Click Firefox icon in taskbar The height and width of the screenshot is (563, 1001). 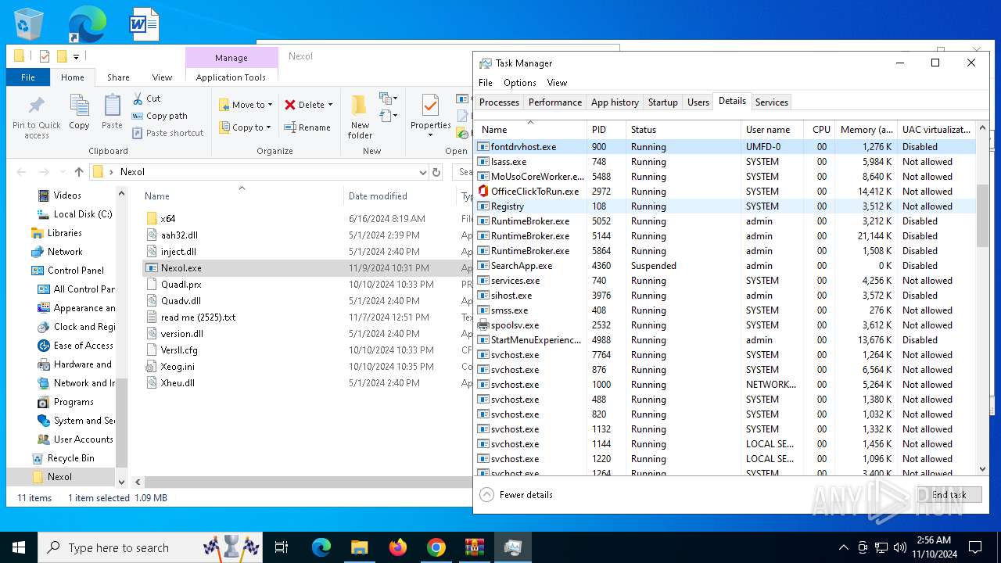pyautogui.click(x=397, y=547)
